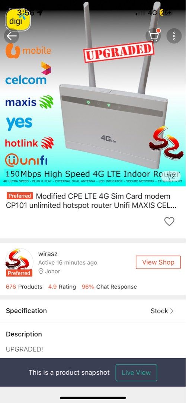This screenshot has width=186, height=403.
Task: Tap the 4.9 Rating stat
Action: 62,287
